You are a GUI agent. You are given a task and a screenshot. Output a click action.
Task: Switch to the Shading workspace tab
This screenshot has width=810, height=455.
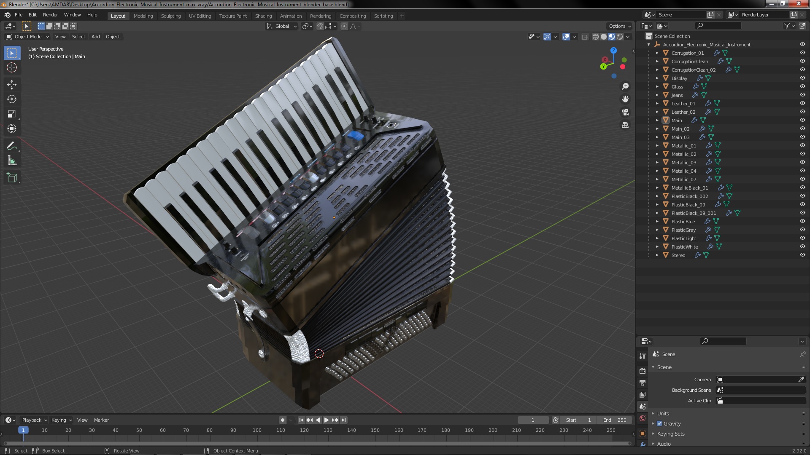pos(263,16)
